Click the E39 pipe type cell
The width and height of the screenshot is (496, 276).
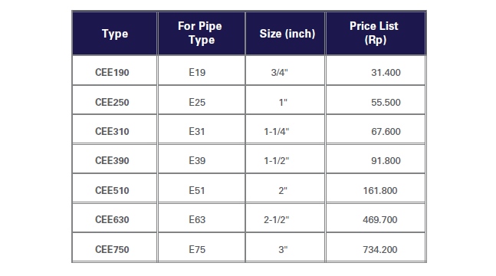click(202, 159)
